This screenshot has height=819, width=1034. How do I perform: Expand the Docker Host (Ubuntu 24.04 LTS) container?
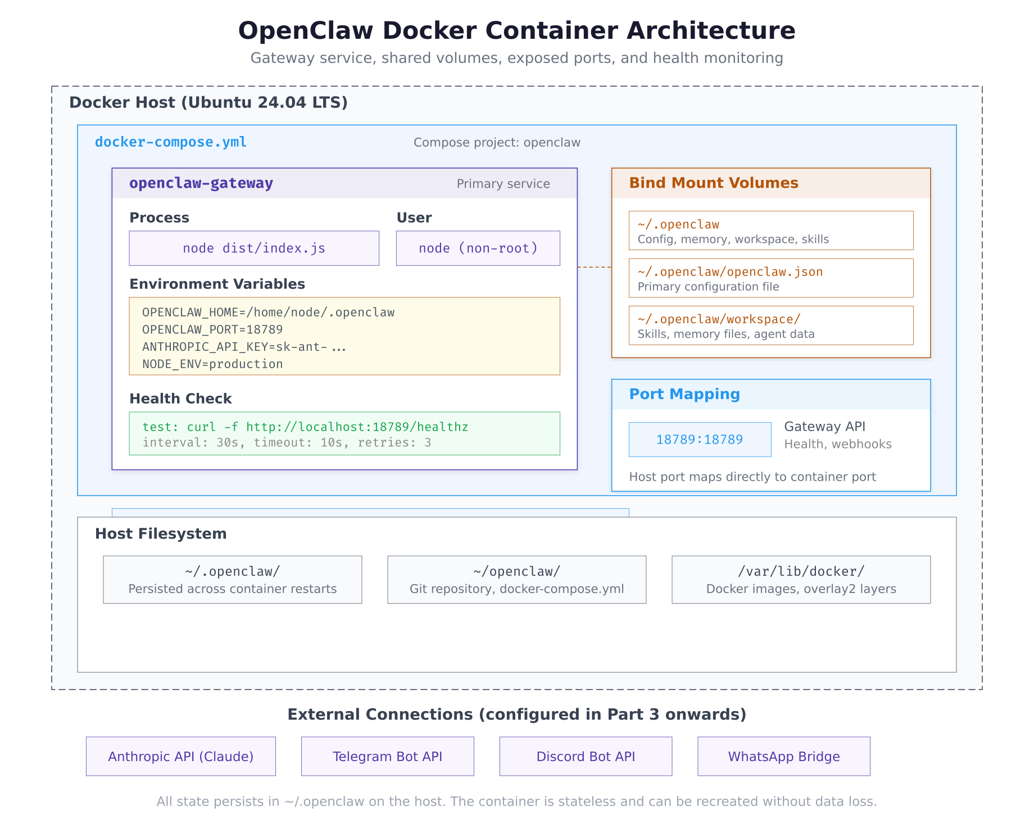pyautogui.click(x=208, y=102)
